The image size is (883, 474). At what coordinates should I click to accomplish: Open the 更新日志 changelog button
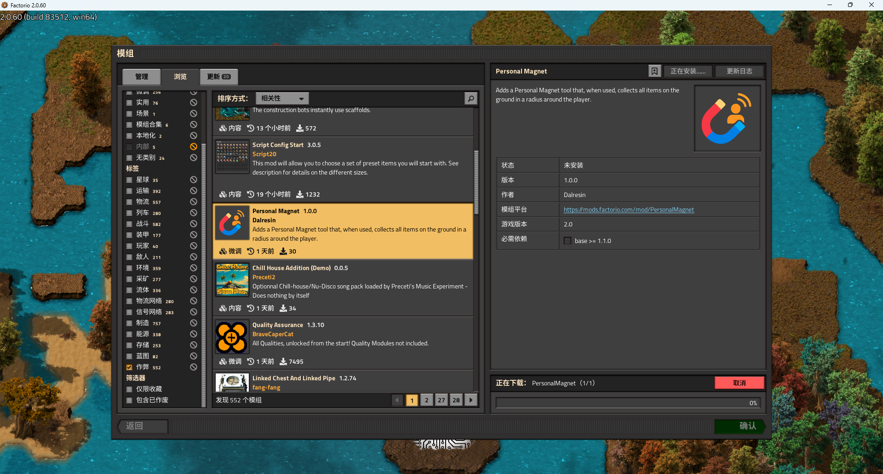click(739, 71)
